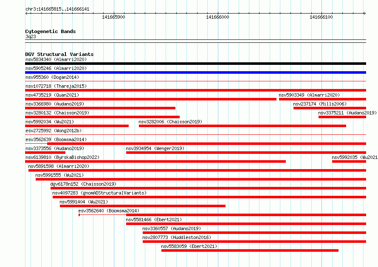
Task: Click the nsv3366980 (Audano2019) label
Action: [55, 104]
